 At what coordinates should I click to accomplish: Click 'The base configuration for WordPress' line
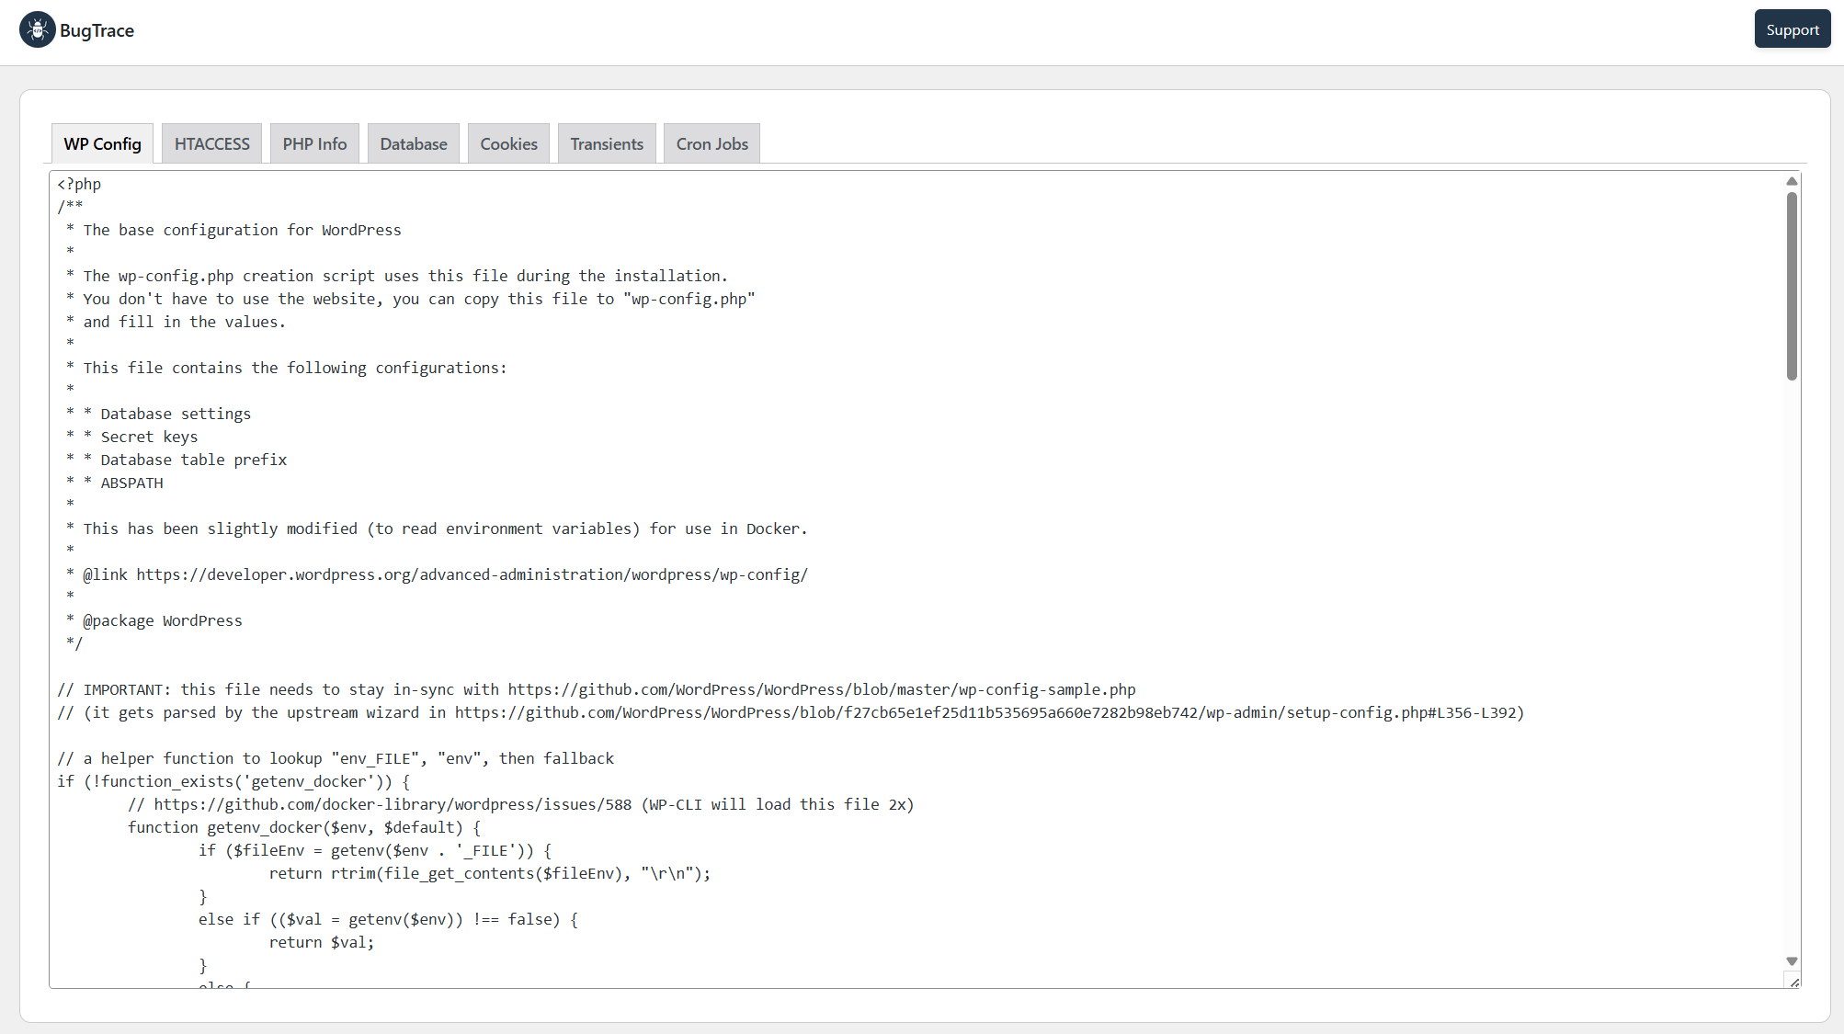coord(233,230)
